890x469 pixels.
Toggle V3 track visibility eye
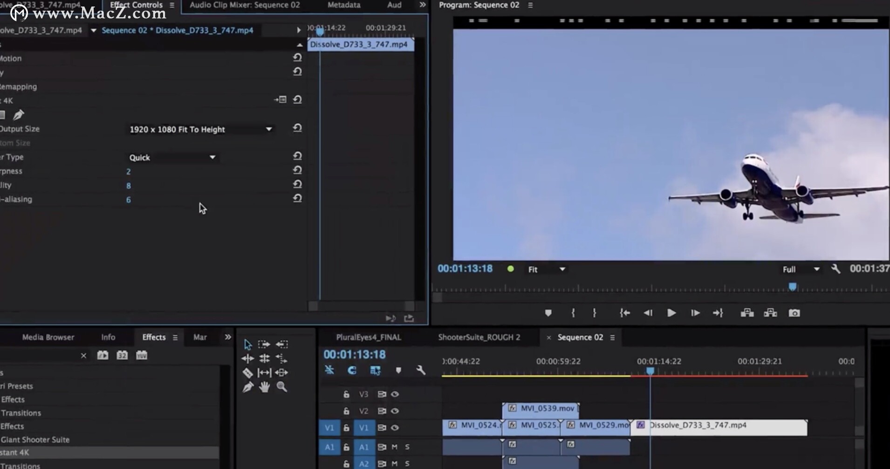395,394
